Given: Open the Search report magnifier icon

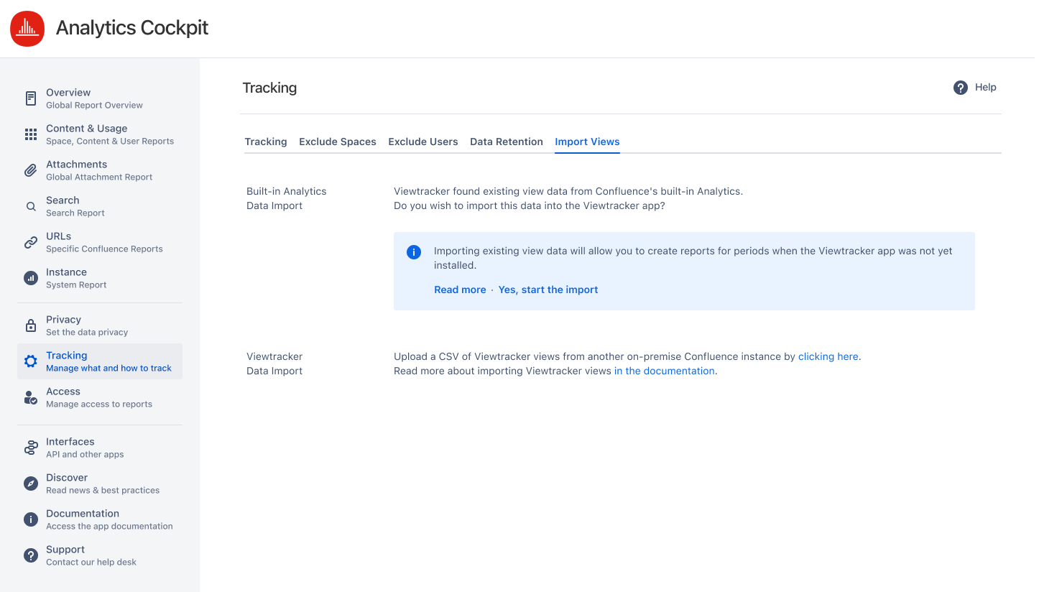Looking at the screenshot, I should click(x=31, y=206).
